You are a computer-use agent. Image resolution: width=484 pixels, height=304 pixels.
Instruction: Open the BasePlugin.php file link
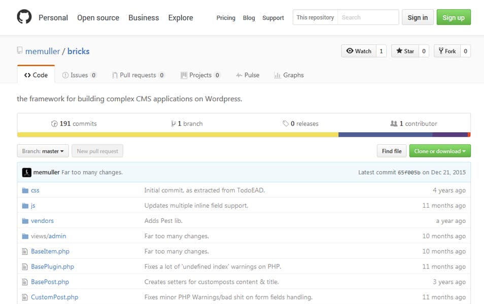click(52, 267)
